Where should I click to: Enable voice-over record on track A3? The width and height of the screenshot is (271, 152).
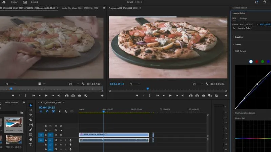coord(70,149)
